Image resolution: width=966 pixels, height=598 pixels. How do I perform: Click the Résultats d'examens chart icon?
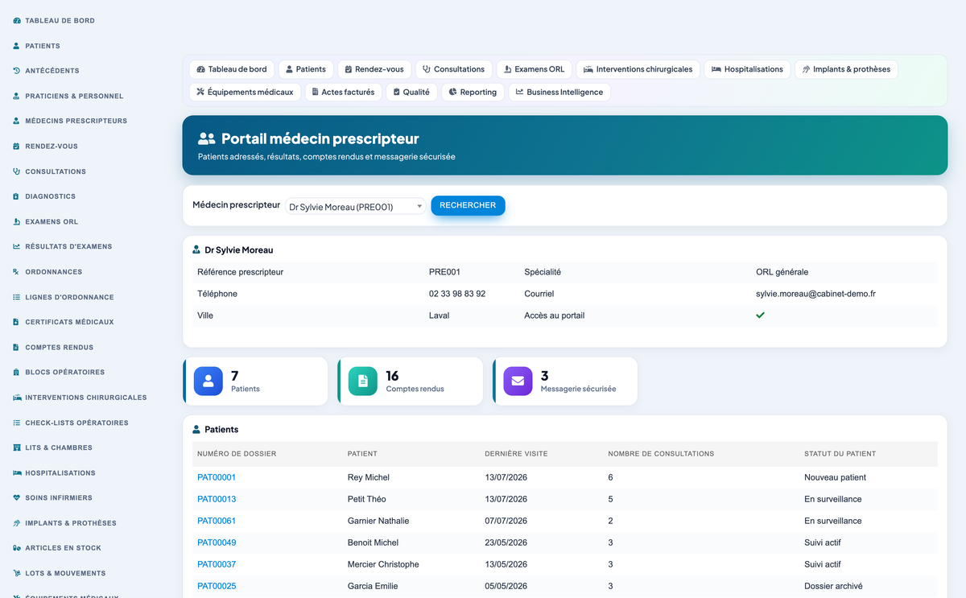(x=17, y=246)
